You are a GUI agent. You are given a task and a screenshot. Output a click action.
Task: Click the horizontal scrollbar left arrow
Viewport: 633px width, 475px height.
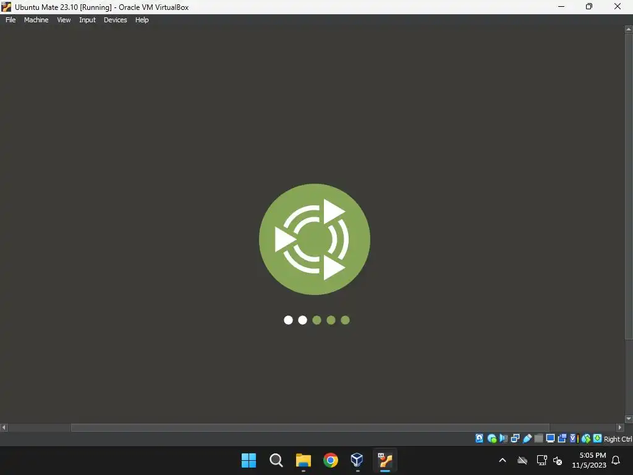(x=4, y=427)
